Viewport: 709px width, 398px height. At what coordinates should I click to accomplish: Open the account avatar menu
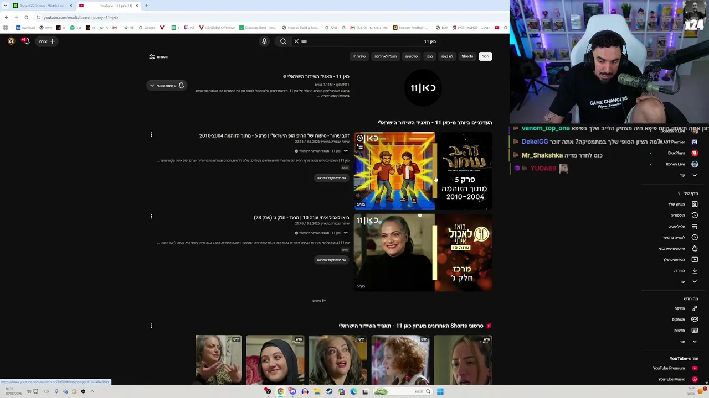pos(11,41)
